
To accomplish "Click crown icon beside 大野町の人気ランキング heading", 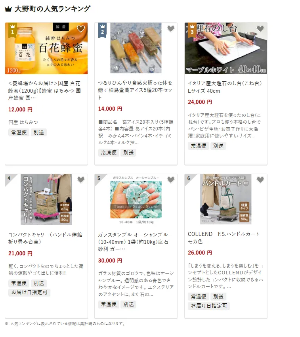I will 8,9.
